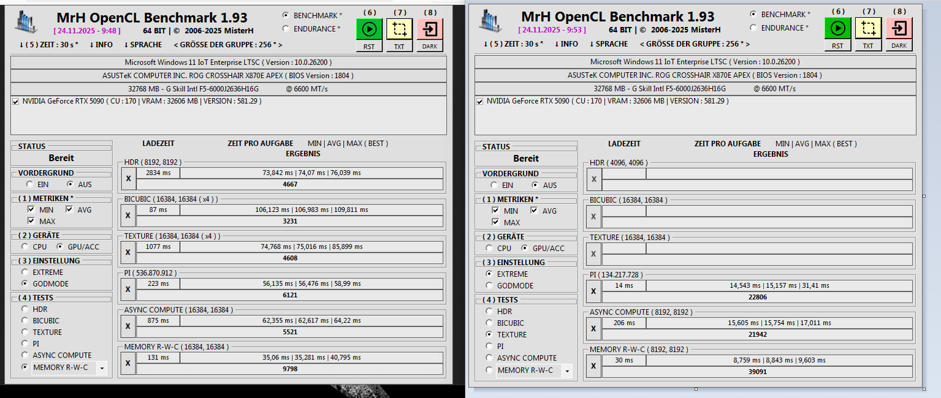Open ZEIT : 30 s menu in 9:53 window
Screen dimensions: 941x398
tap(514, 44)
